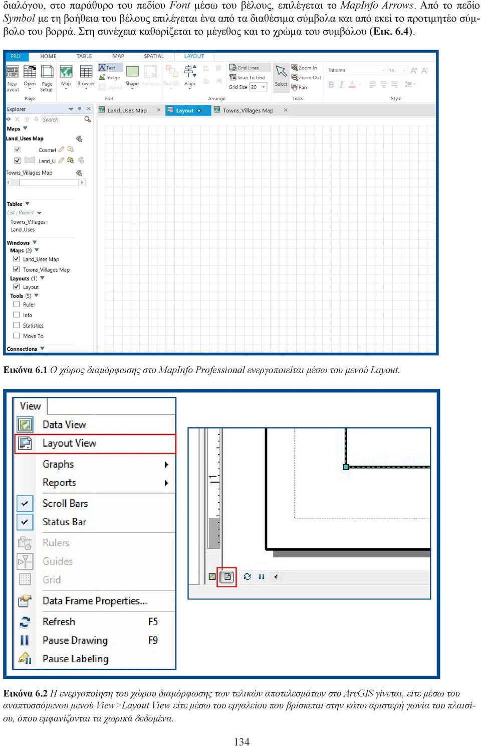Click the Data View icon in View menu

(x=25, y=424)
